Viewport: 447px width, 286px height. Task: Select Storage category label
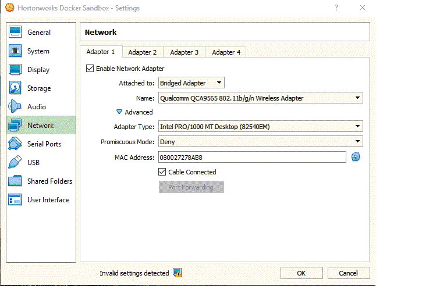tap(39, 88)
